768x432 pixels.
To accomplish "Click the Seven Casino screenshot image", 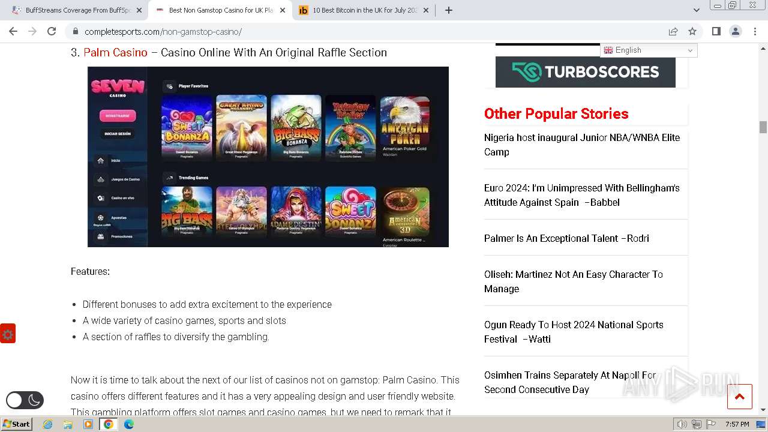I will coord(268,157).
